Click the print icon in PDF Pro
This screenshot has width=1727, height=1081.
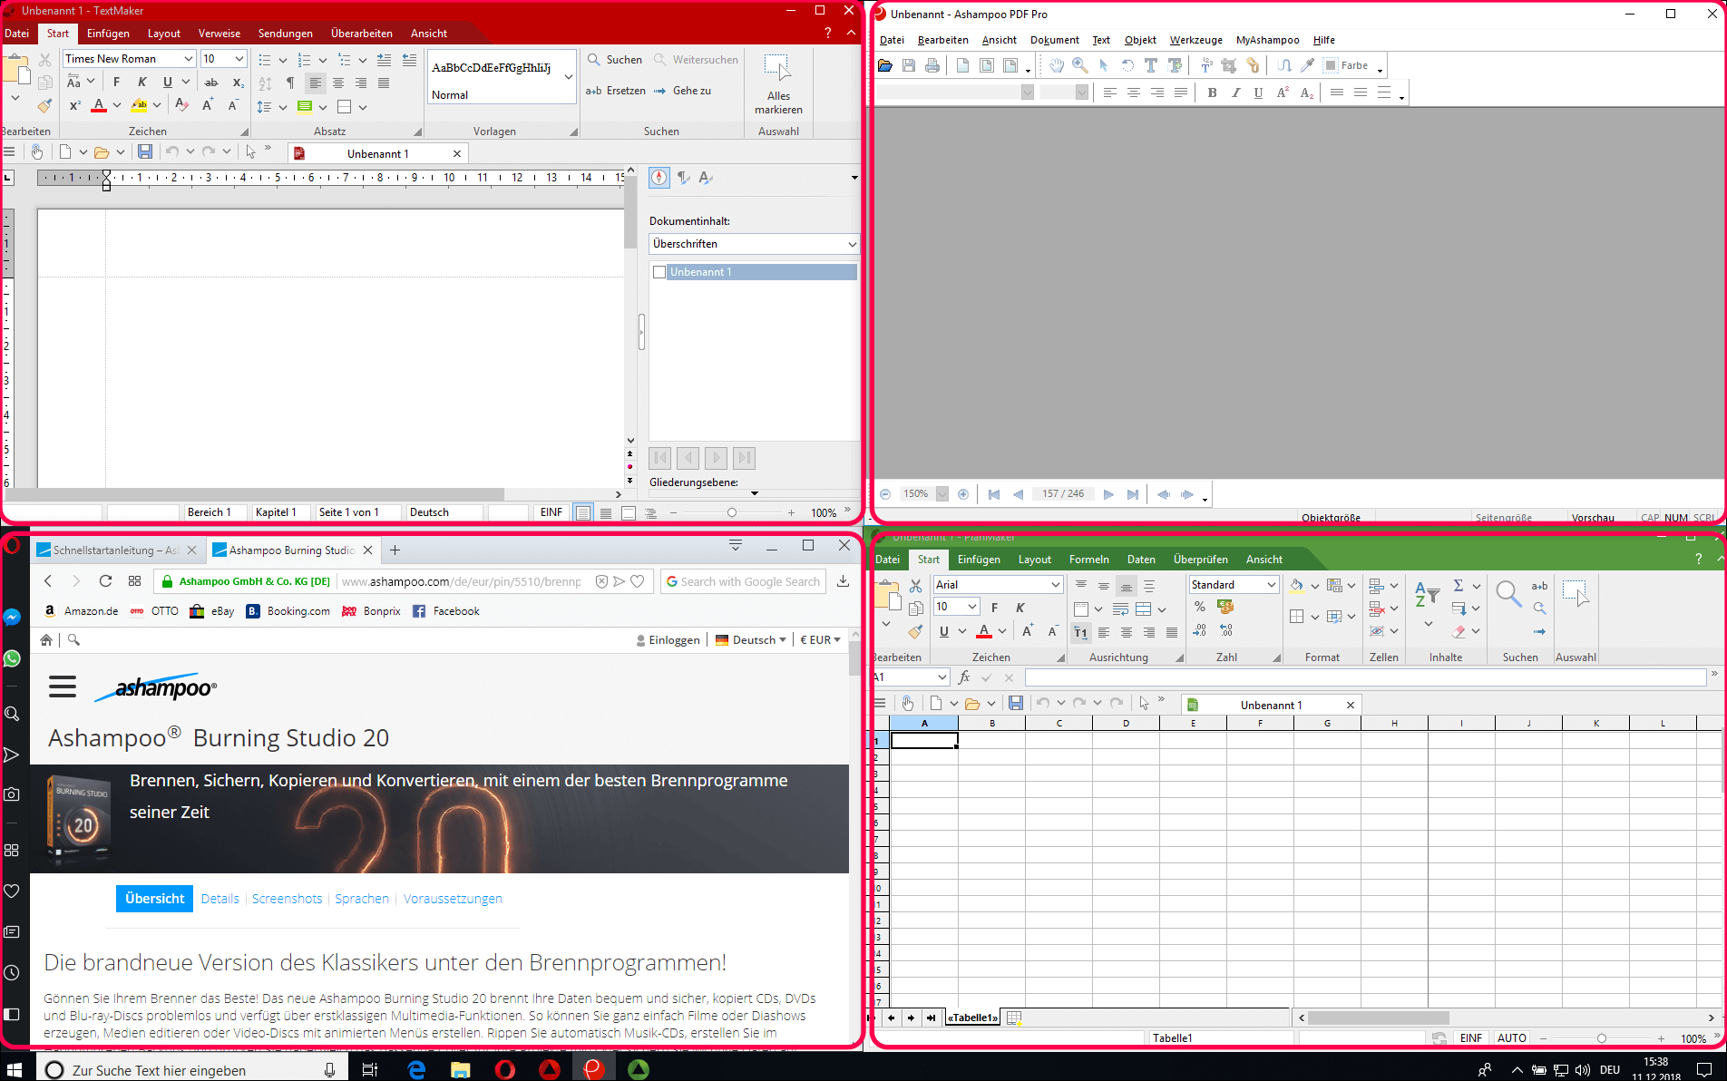[x=932, y=65]
